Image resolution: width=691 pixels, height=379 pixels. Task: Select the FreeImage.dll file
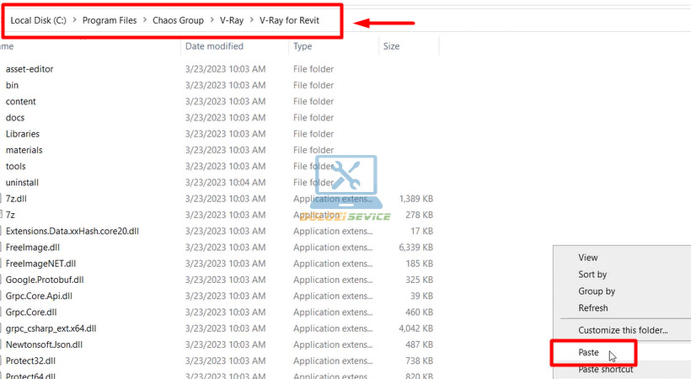[x=33, y=247]
